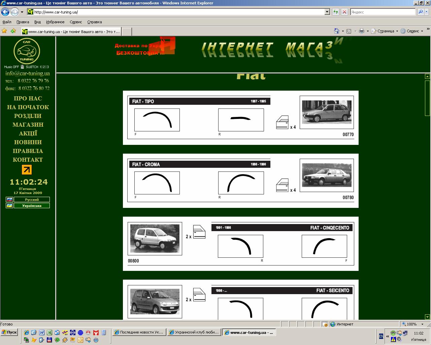The height and width of the screenshot is (345, 431).
Task: Click the browser Back arrow button
Action: 5,12
